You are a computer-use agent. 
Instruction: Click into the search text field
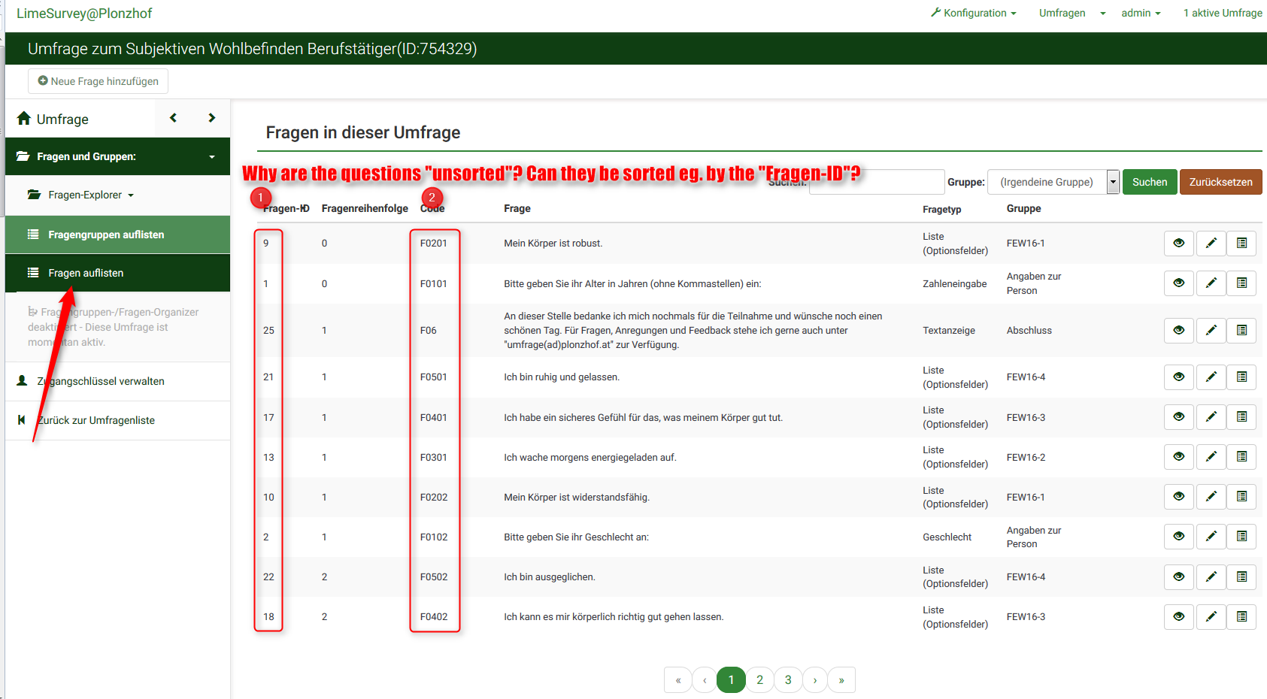point(876,182)
